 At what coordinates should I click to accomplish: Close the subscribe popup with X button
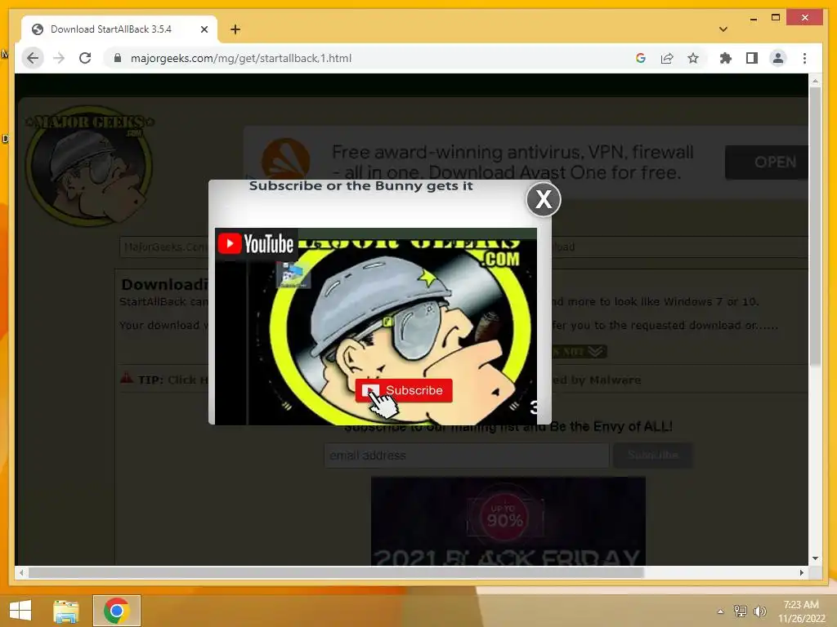[x=544, y=199]
